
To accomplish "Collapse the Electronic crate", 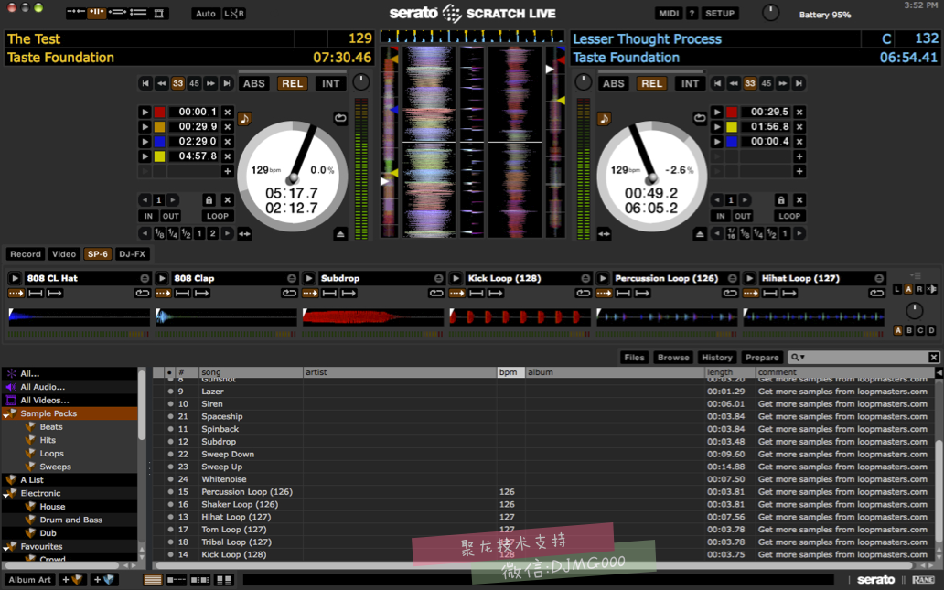I will pos(6,494).
